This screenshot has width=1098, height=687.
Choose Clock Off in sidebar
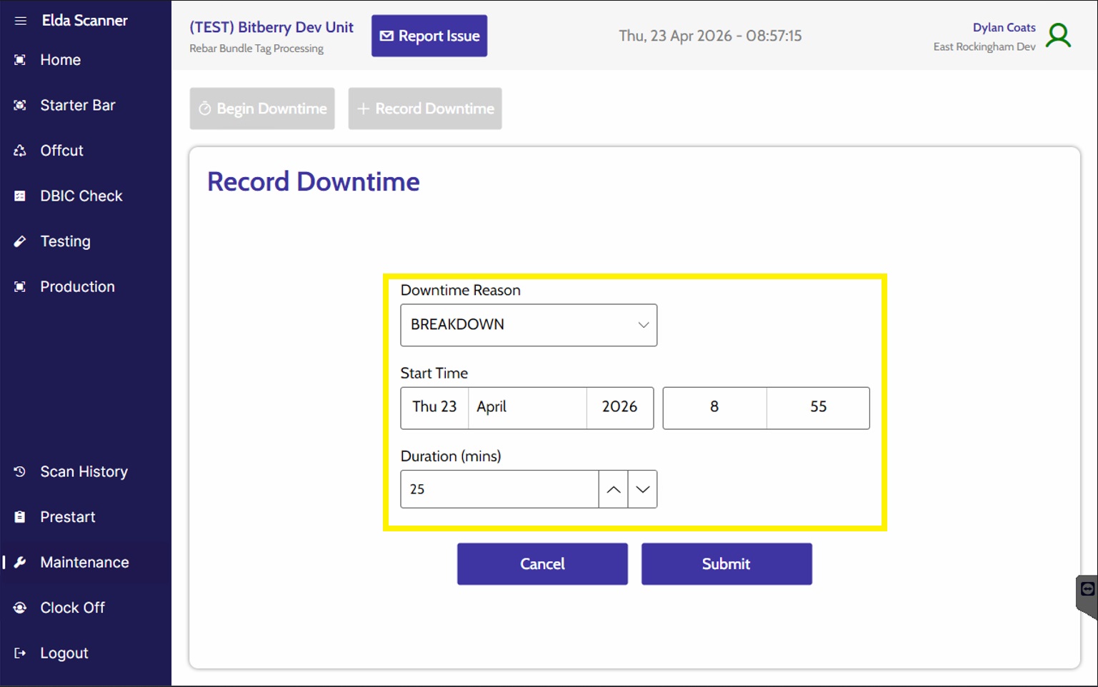click(86, 608)
